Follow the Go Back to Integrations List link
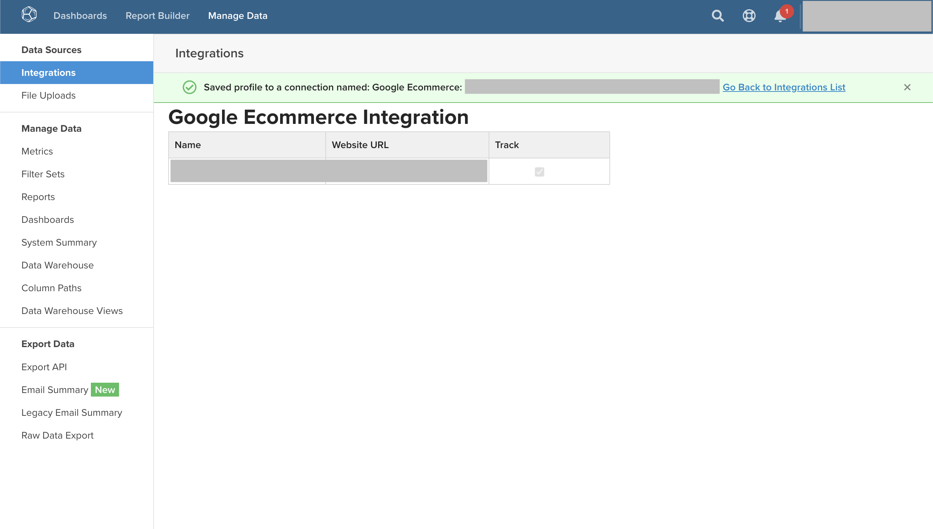Viewport: 933px width, 529px height. coord(784,87)
